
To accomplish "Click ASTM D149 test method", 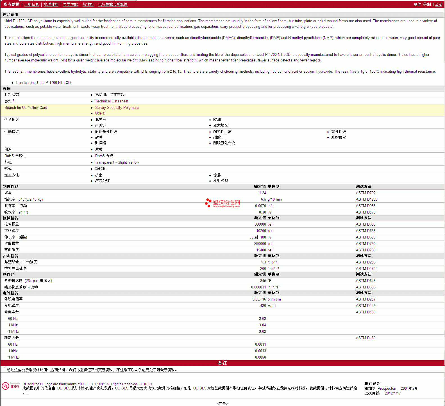I will tap(365, 306).
